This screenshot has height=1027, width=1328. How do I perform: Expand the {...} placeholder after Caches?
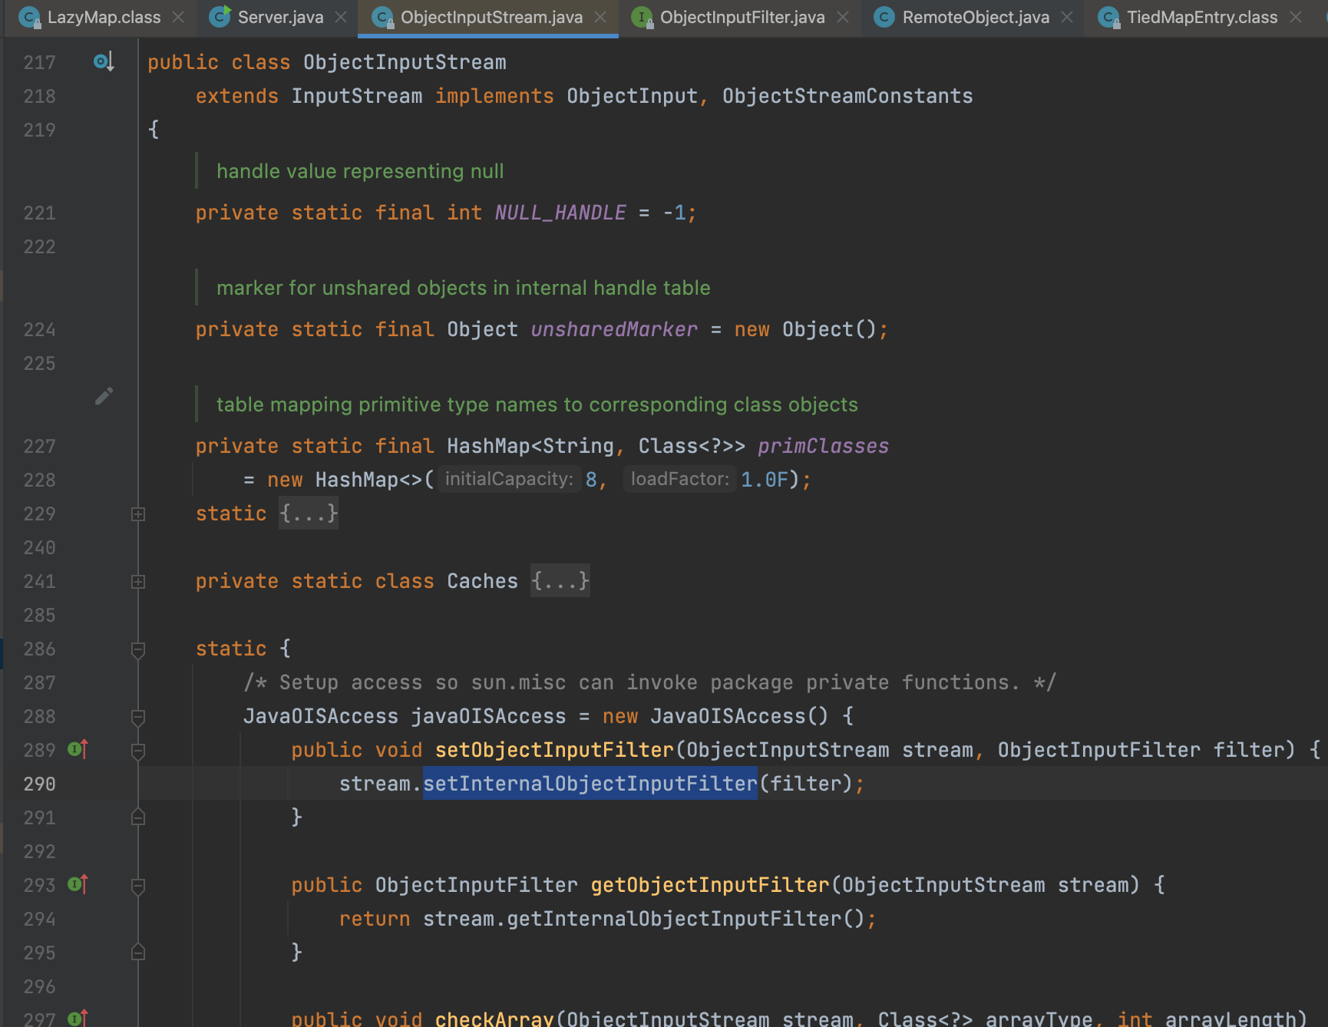tap(560, 580)
